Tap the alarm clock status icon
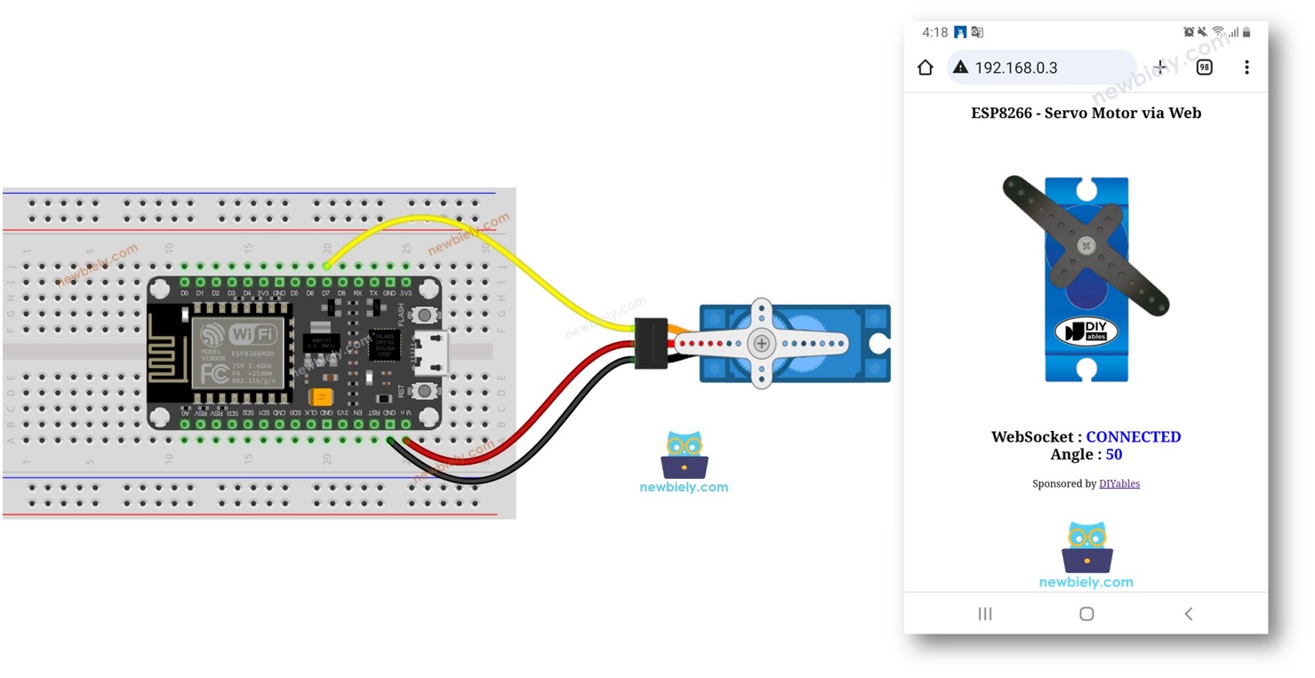 tap(1189, 31)
